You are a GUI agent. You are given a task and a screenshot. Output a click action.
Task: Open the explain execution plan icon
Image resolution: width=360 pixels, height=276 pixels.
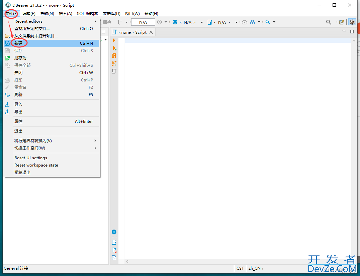(x=114, y=71)
